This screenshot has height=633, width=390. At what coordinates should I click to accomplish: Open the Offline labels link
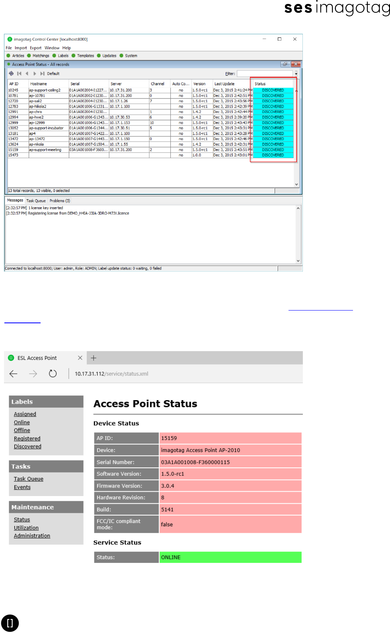coord(22,430)
